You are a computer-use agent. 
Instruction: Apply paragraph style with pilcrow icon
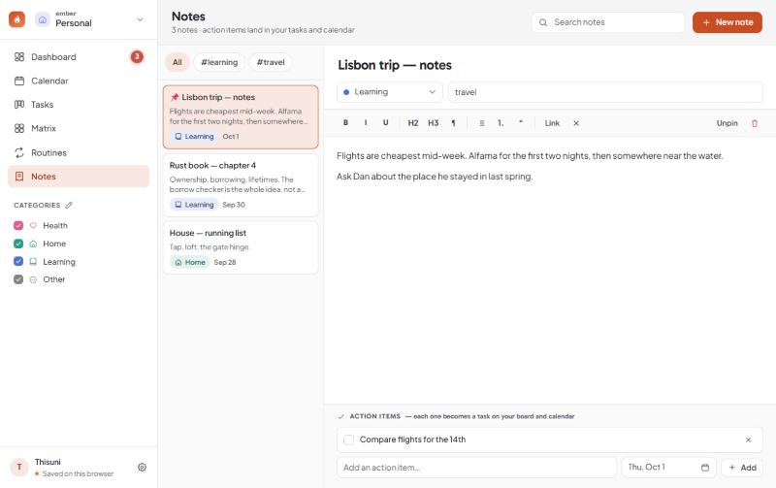pyautogui.click(x=453, y=123)
